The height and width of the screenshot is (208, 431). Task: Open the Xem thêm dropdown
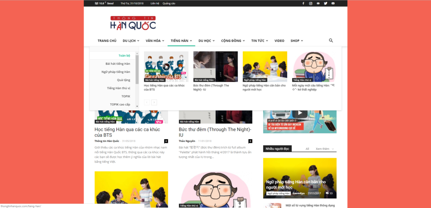pos(326,149)
